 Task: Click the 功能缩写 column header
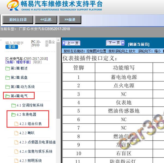124,68
